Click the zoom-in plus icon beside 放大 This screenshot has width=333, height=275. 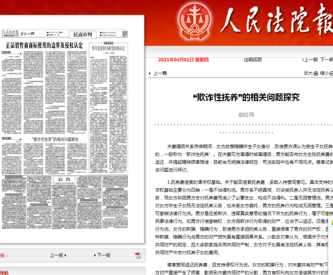click(315, 73)
